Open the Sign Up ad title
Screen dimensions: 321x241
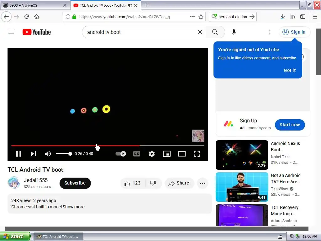point(248,120)
